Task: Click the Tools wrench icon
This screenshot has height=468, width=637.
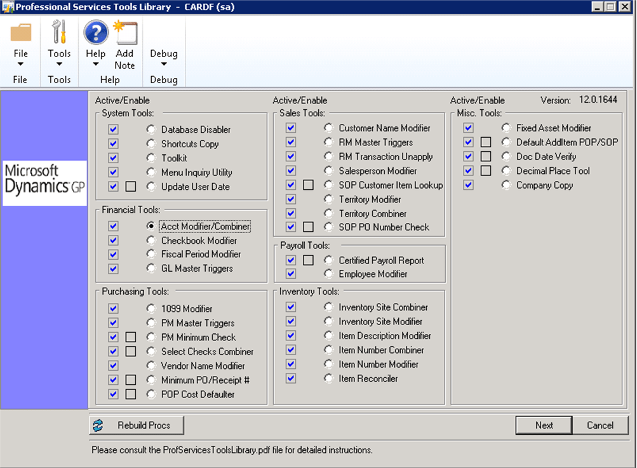Action: (x=59, y=30)
